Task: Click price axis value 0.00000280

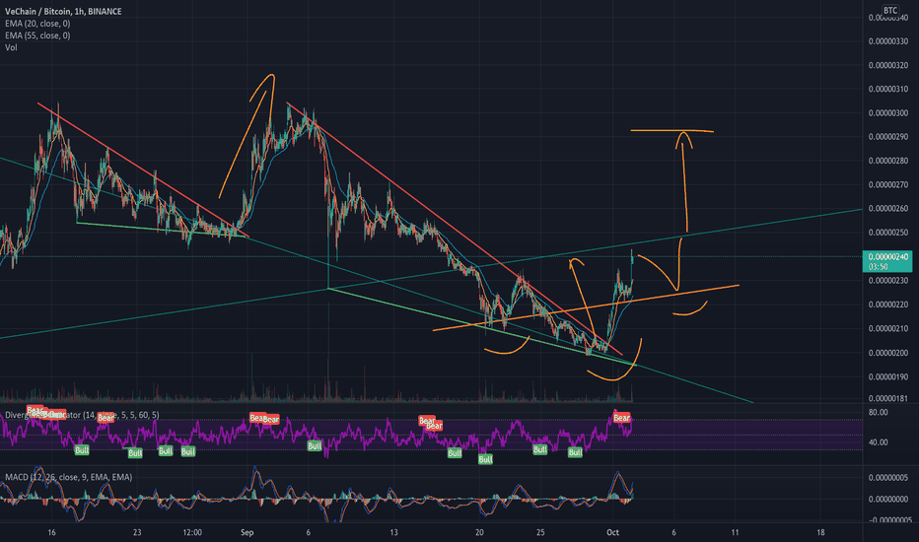Action: tap(888, 161)
